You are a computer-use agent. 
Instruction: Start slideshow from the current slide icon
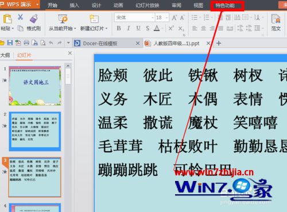point(63,19)
